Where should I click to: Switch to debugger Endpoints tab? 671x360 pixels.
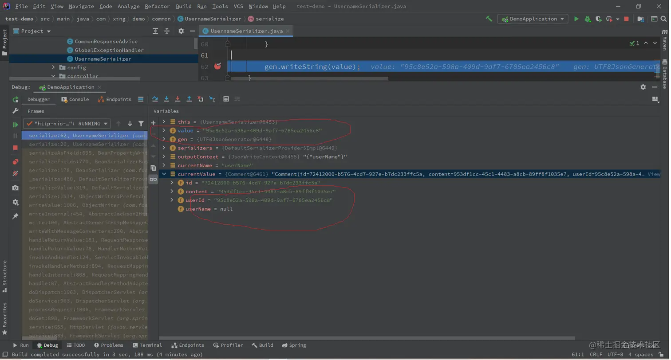pos(114,99)
